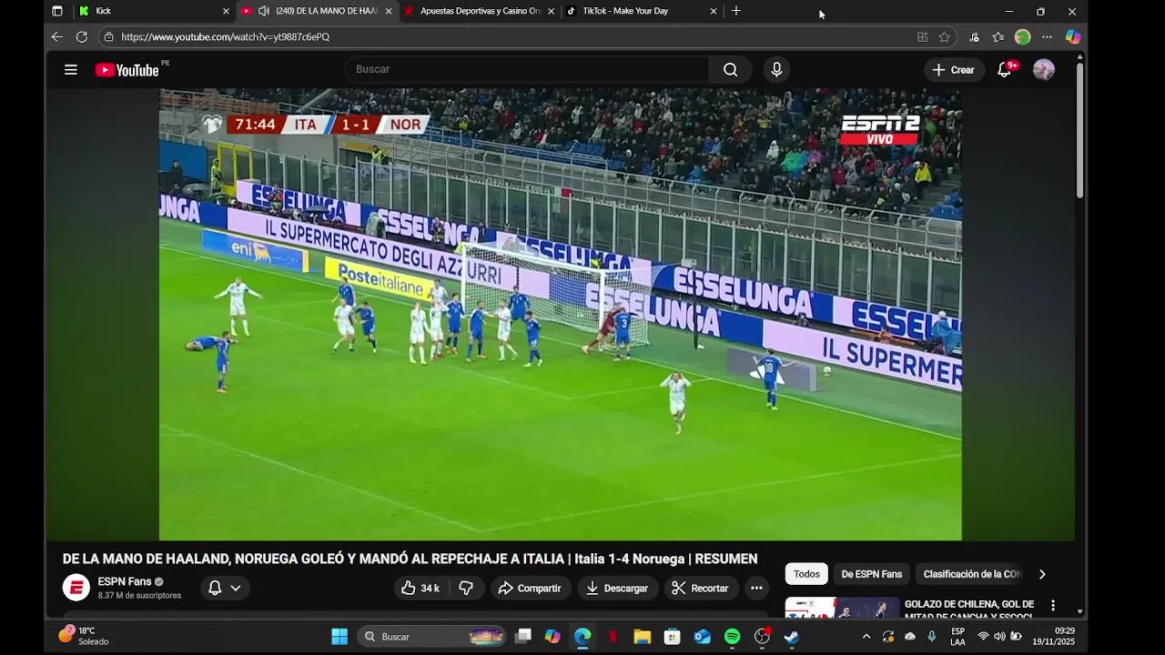Add this page to favorites star
Image resolution: width=1165 pixels, height=655 pixels.
pyautogui.click(x=945, y=37)
